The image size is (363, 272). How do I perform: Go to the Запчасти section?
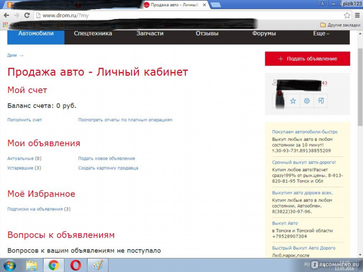tap(150, 33)
